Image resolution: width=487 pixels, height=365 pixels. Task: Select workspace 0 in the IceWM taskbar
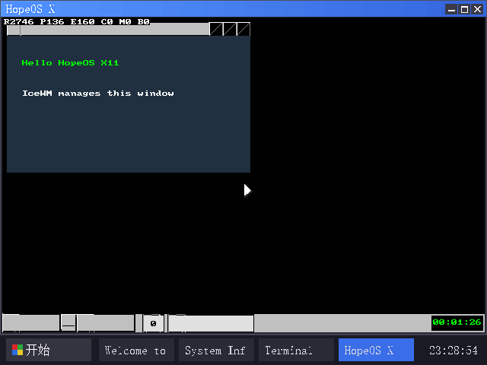pyautogui.click(x=153, y=323)
